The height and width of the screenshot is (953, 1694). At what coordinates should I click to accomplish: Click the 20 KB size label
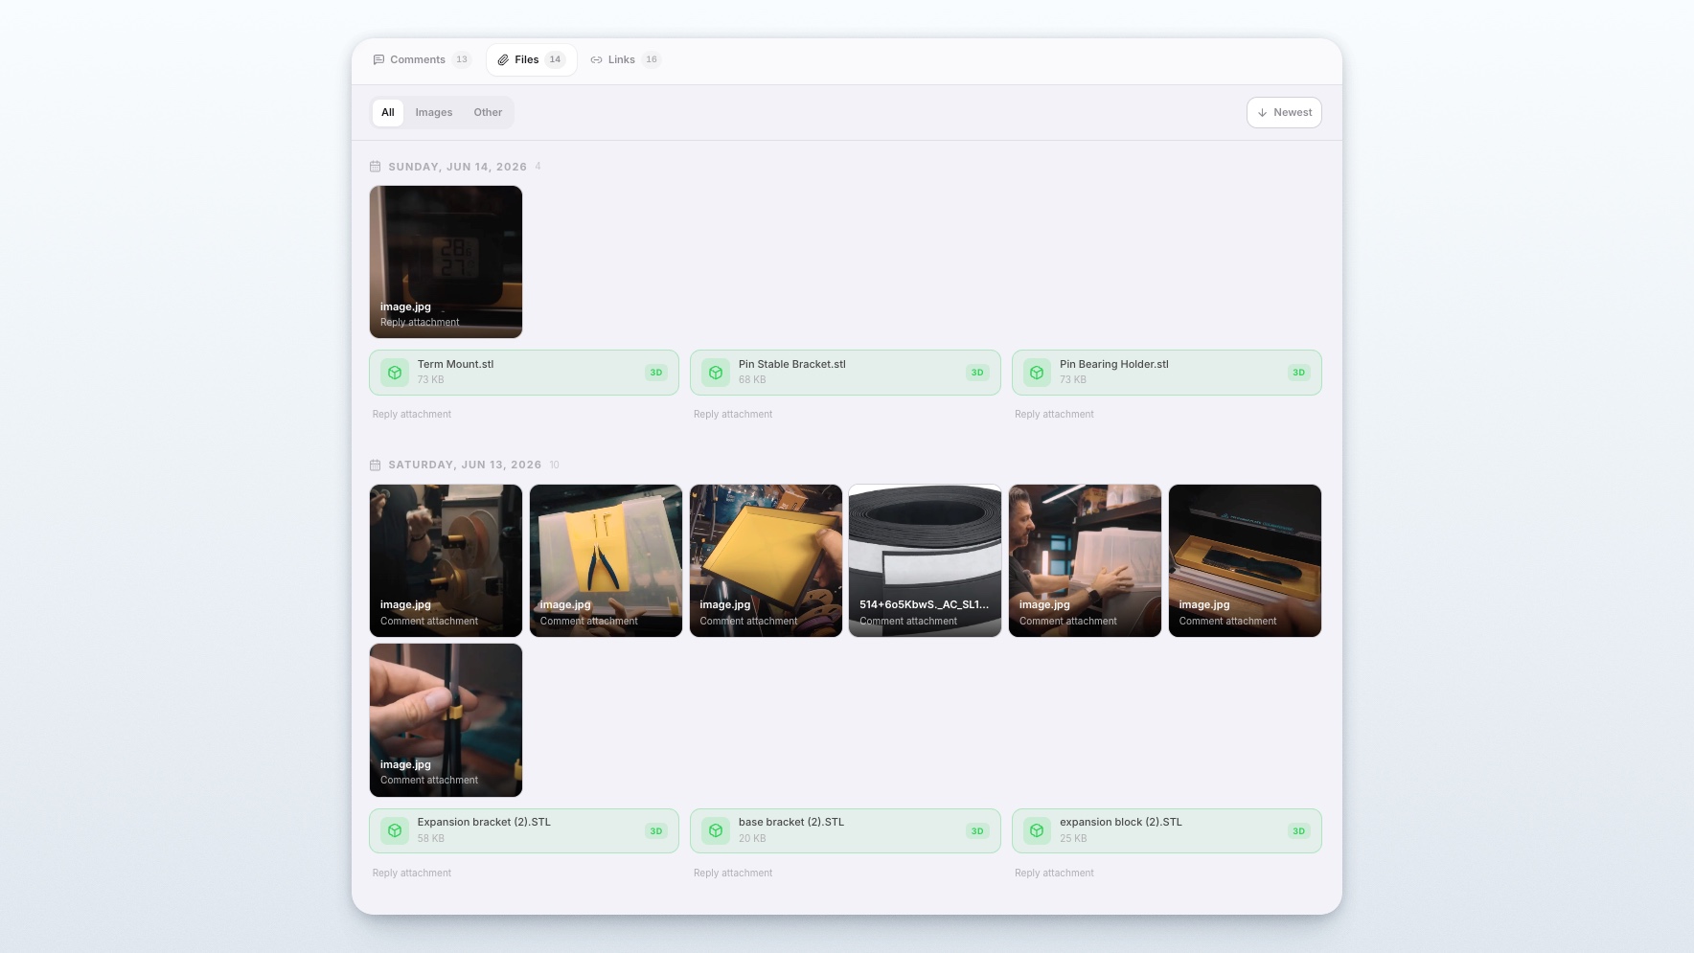pos(752,838)
